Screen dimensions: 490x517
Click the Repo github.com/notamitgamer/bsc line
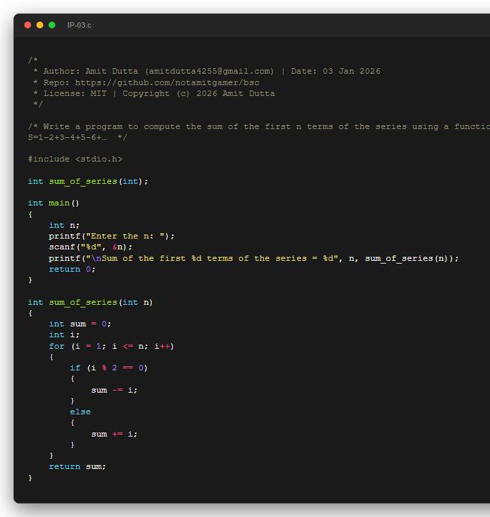pos(146,82)
